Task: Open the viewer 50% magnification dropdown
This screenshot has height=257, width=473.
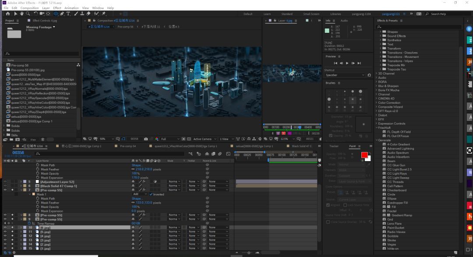Action: tap(107, 139)
